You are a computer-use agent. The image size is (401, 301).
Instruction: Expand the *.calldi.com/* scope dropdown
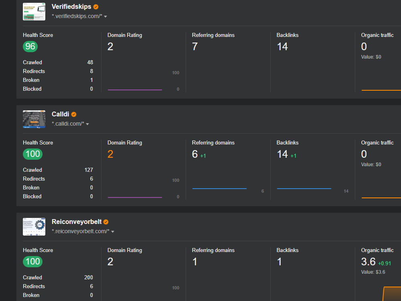coord(87,124)
